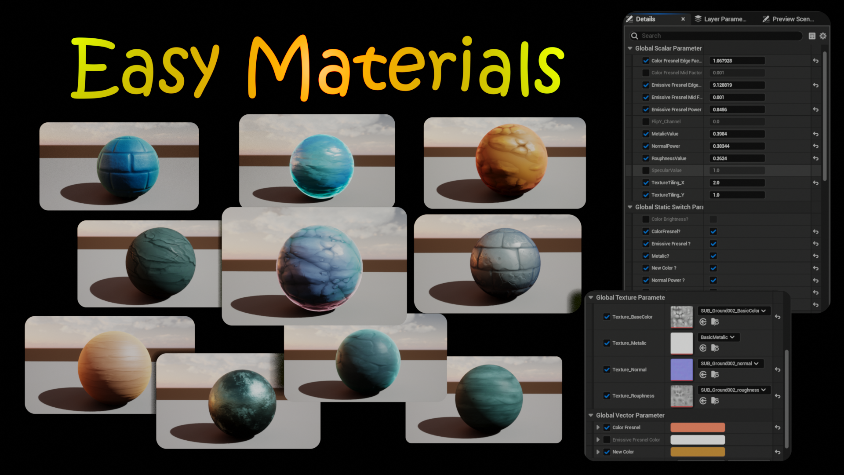
Task: Pick the Emissive Fresnel Color white swatch
Action: [x=698, y=440]
